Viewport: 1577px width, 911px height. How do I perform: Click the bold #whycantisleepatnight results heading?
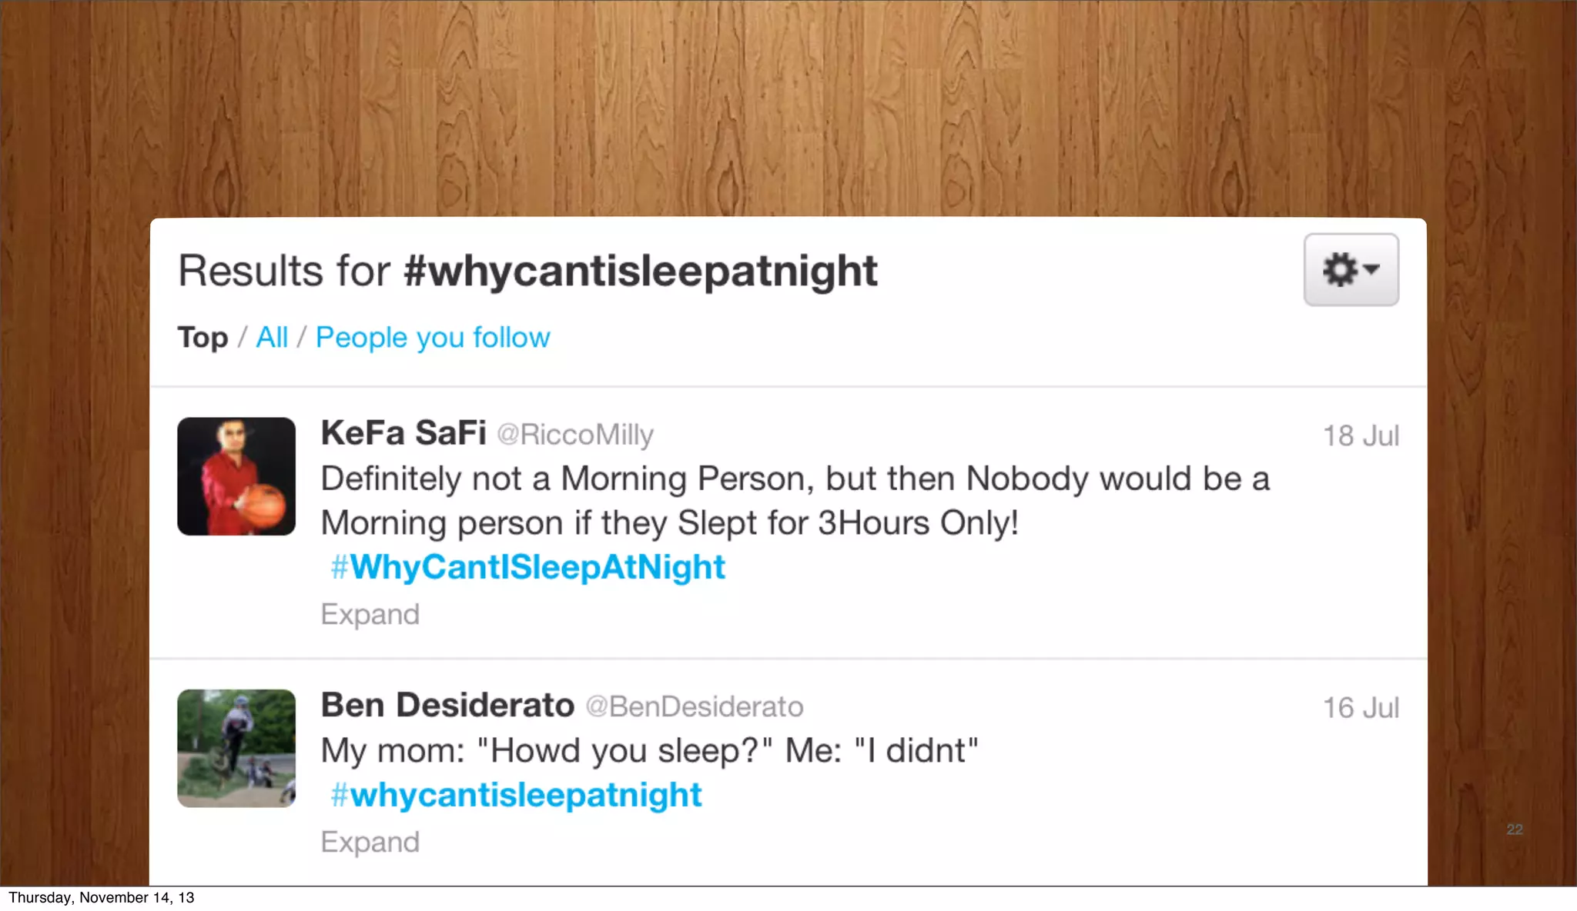(x=640, y=272)
